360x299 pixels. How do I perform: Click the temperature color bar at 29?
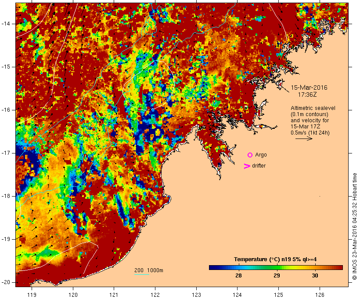[277, 267]
